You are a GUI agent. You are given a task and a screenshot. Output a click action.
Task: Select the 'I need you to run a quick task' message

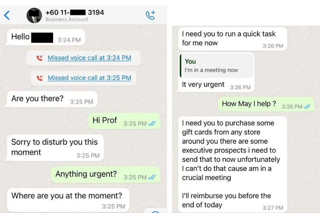point(232,39)
